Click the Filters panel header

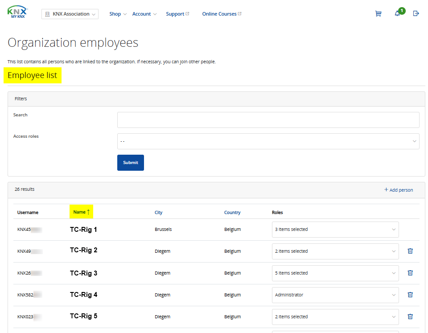[216, 99]
